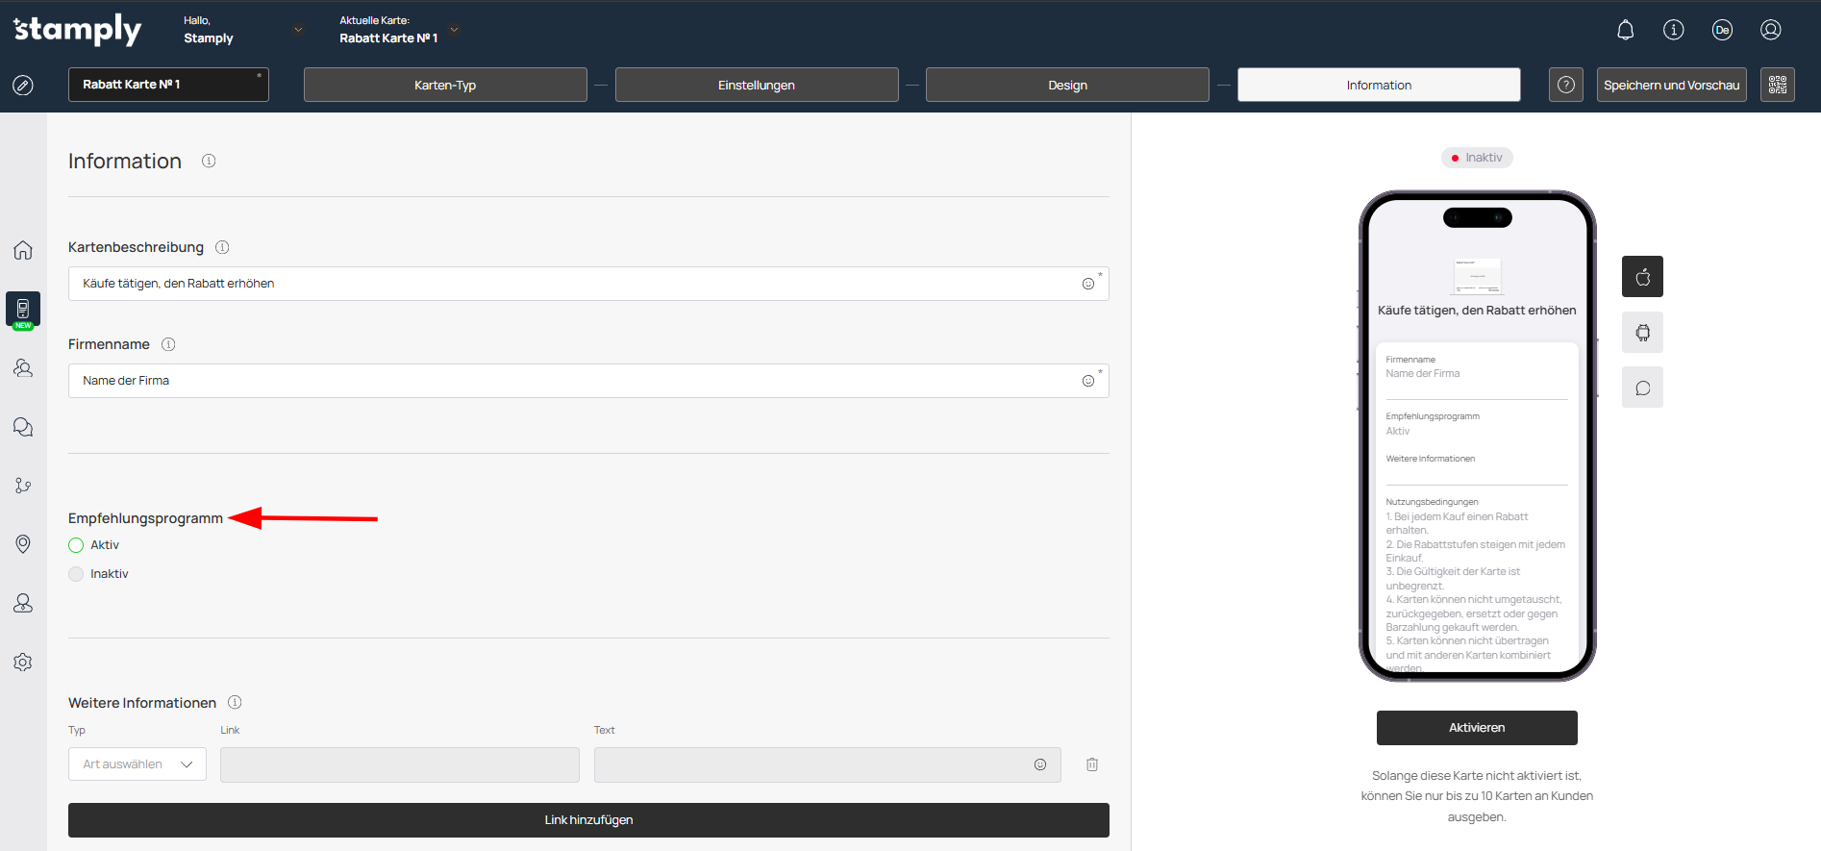
Task: Expand the Art auswählen dropdown
Action: (137, 764)
